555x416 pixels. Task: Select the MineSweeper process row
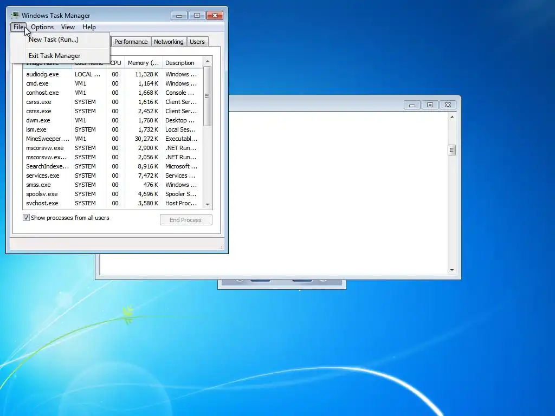click(113, 139)
